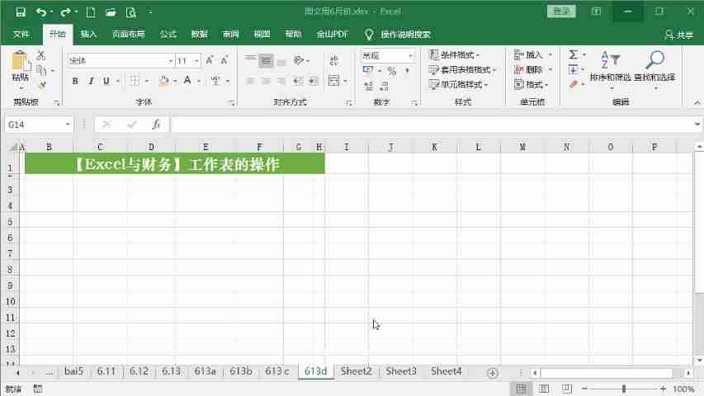Switch to Page Layout view
The image size is (704, 396).
[x=544, y=389]
